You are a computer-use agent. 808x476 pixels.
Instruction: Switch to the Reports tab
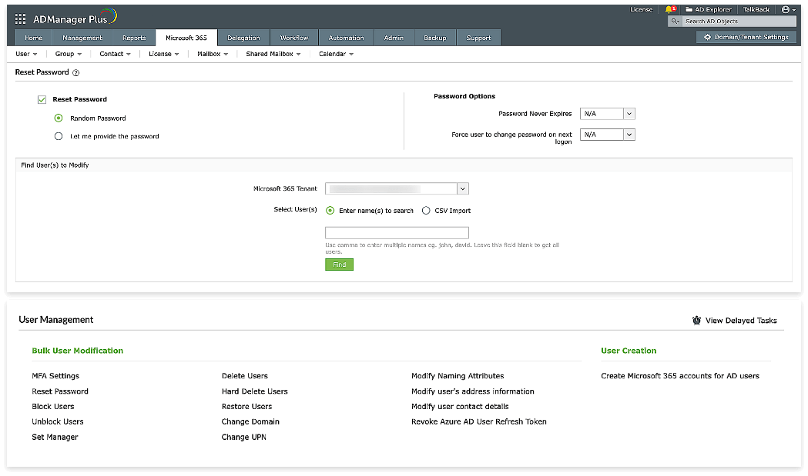coord(134,38)
